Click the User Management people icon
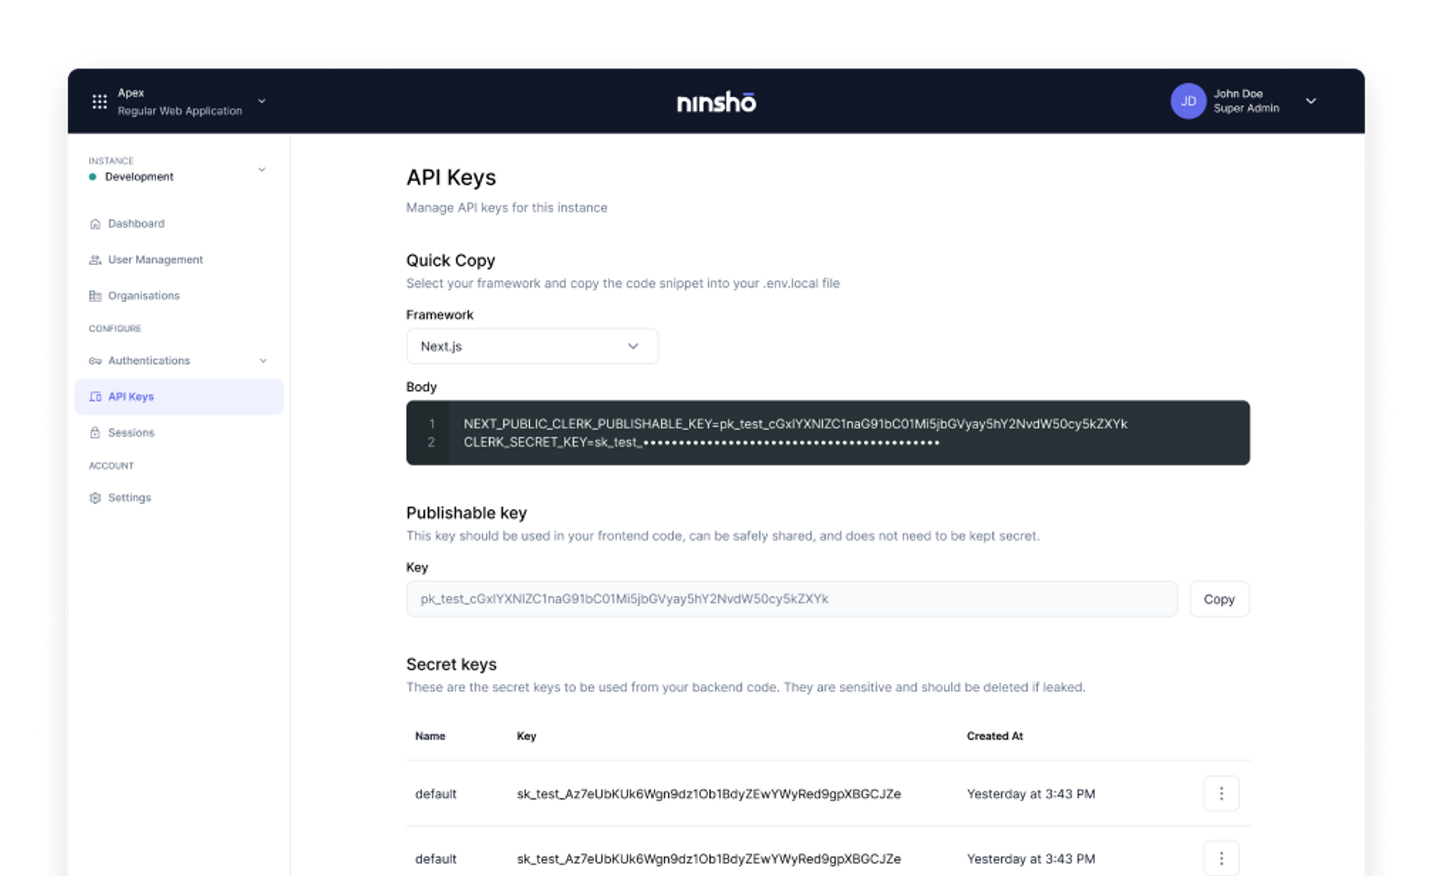1433x876 pixels. coord(95,260)
